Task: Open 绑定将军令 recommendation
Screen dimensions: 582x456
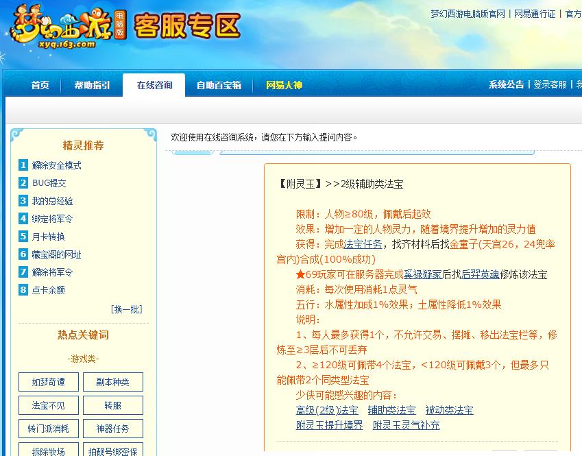Action: click(x=52, y=219)
